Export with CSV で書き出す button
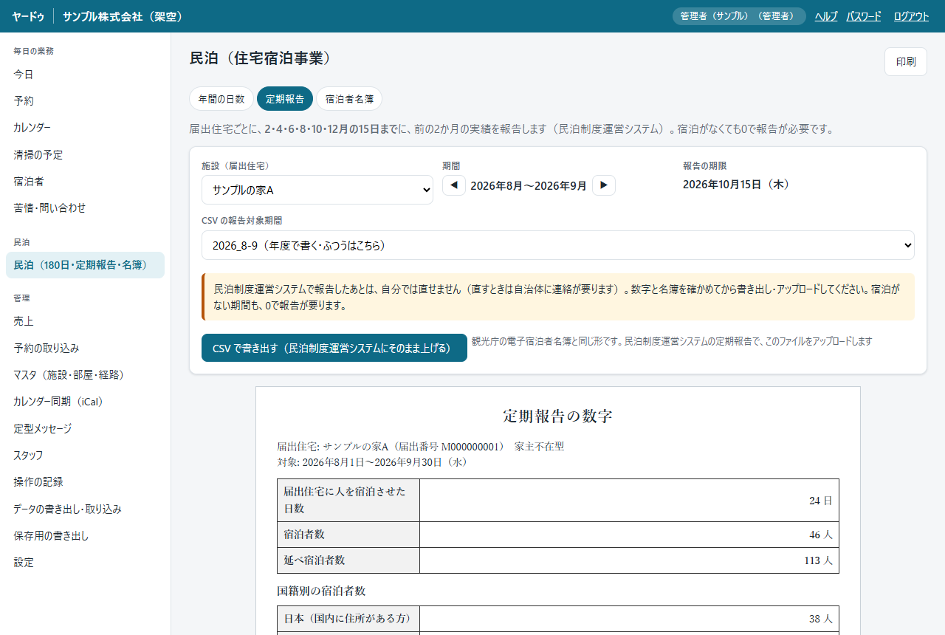 [x=334, y=348]
